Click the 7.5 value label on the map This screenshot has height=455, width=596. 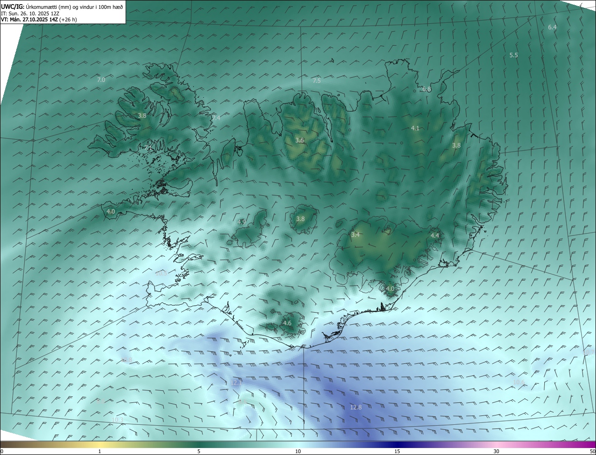tap(317, 81)
